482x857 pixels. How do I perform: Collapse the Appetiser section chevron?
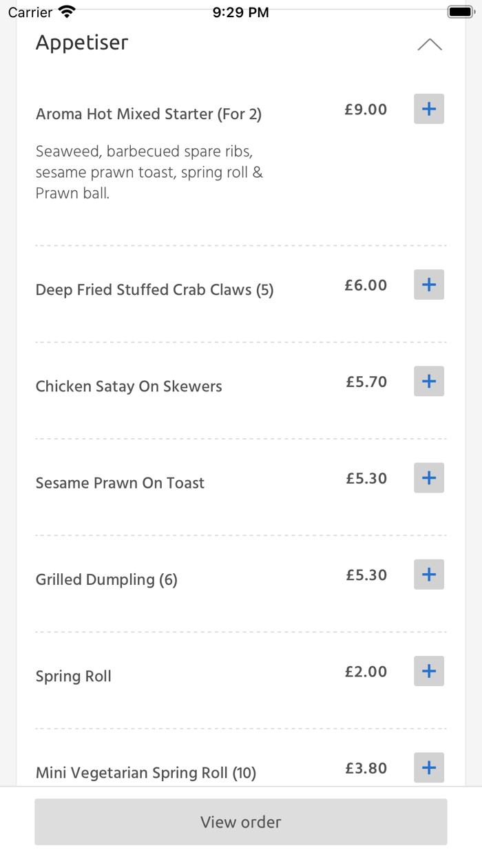430,45
